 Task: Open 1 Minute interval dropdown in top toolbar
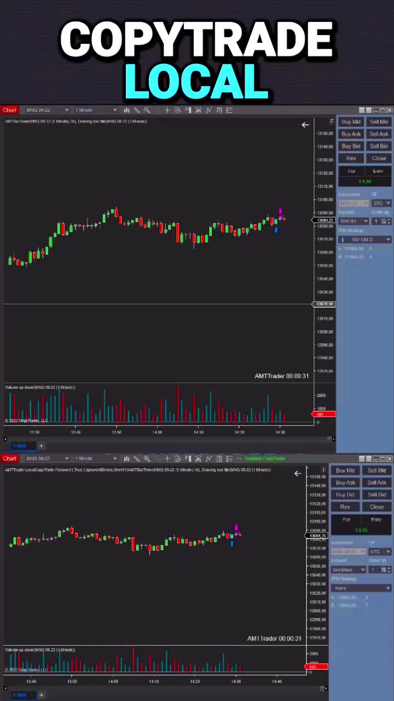[96, 110]
